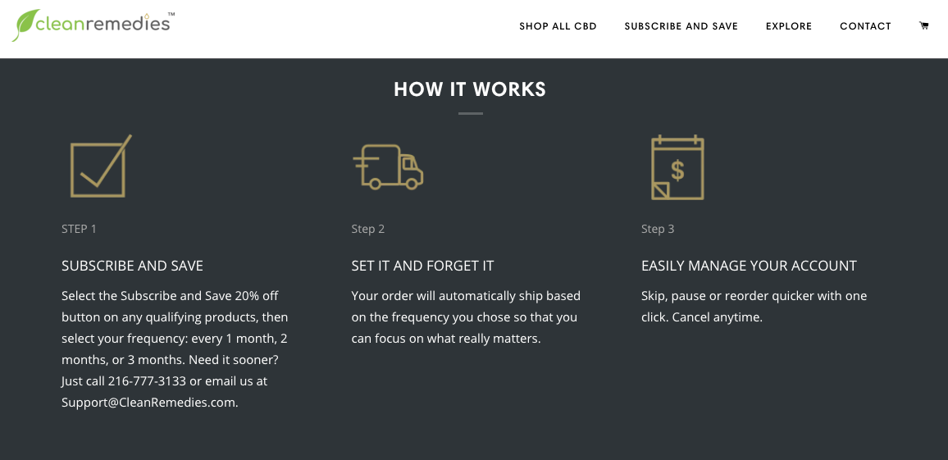Click the STEP 1 label

[x=79, y=229]
